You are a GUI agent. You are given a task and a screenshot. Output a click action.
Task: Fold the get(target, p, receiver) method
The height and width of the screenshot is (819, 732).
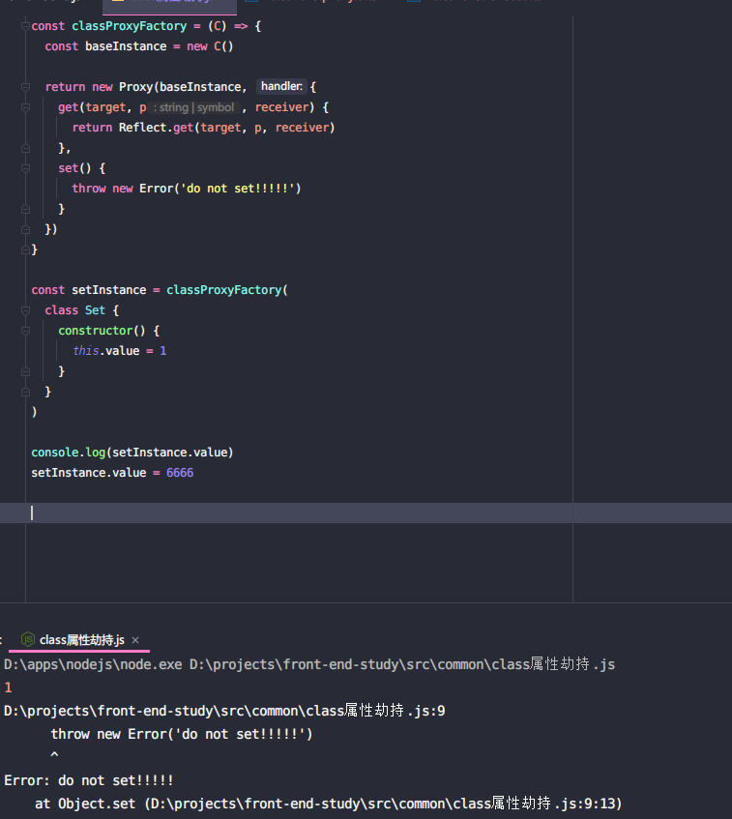[25, 107]
